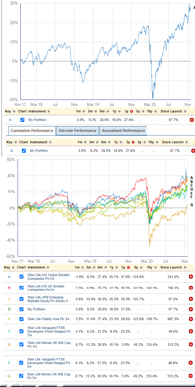Click red X in table directly above the tabs
This screenshot has width=195, height=387.
[192, 120]
